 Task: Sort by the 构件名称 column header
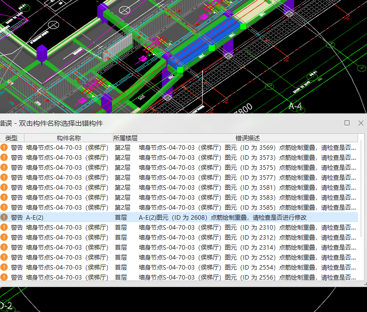(68, 138)
